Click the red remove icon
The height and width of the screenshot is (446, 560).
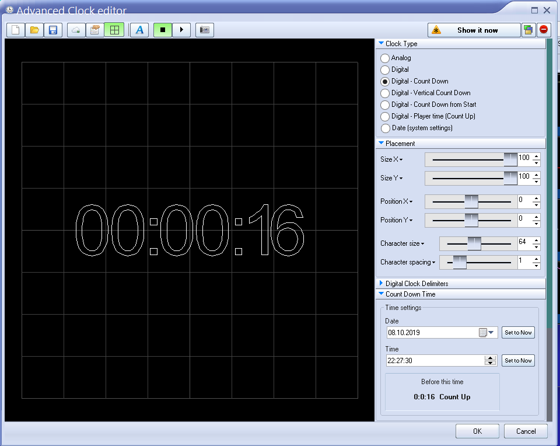[544, 30]
